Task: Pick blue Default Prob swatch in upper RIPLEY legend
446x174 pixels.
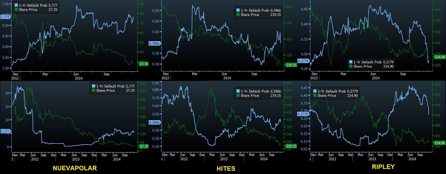Action: [x=351, y=62]
